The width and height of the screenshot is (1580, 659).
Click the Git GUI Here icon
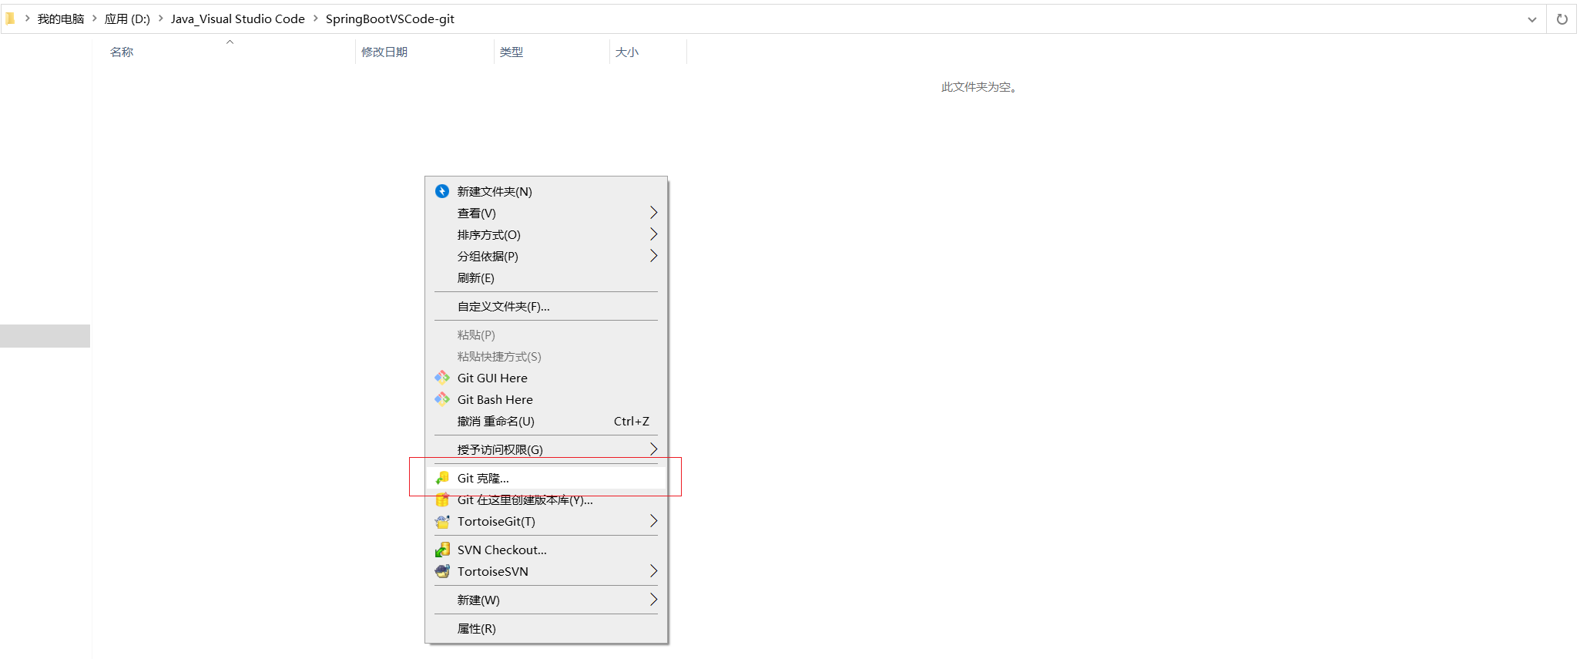tap(442, 378)
